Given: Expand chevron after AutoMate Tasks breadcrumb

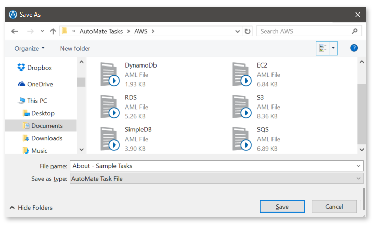Looking at the screenshot, I should (x=128, y=31).
